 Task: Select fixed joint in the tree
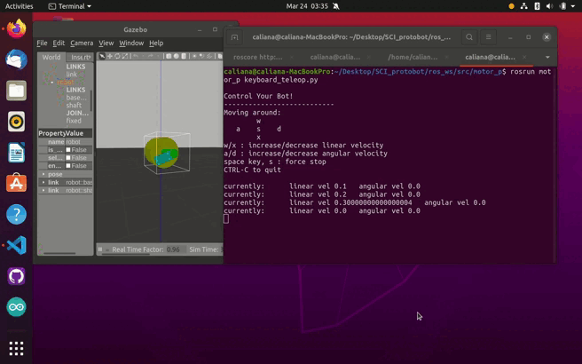pyautogui.click(x=74, y=121)
